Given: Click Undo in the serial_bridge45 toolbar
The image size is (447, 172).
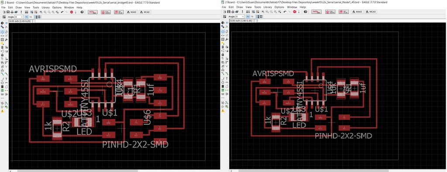Looking at the screenshot, I should coord(62,12).
